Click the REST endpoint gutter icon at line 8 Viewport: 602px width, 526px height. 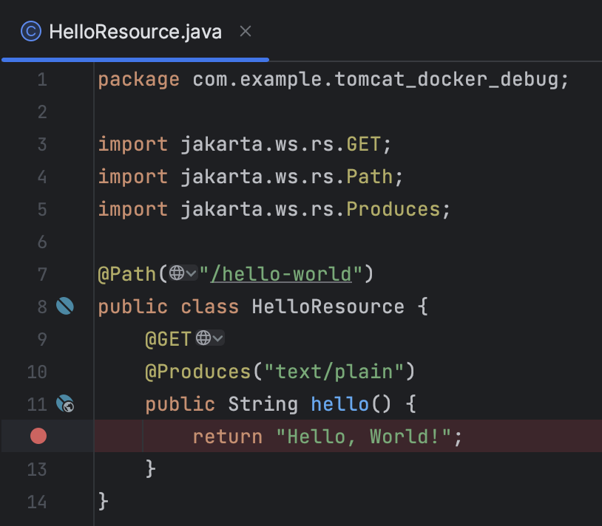click(65, 306)
